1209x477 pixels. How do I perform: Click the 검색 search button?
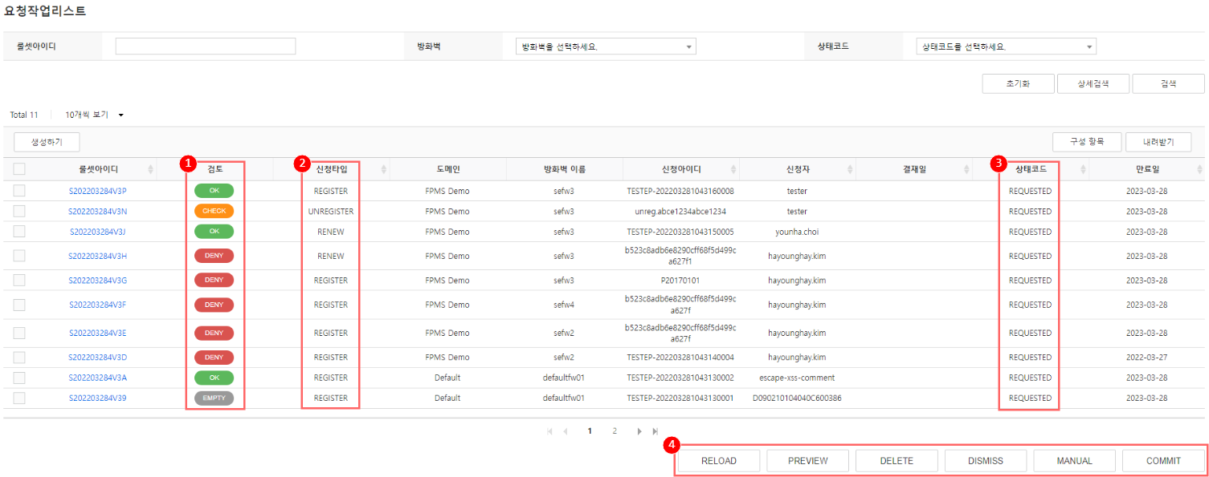pyautogui.click(x=1168, y=83)
